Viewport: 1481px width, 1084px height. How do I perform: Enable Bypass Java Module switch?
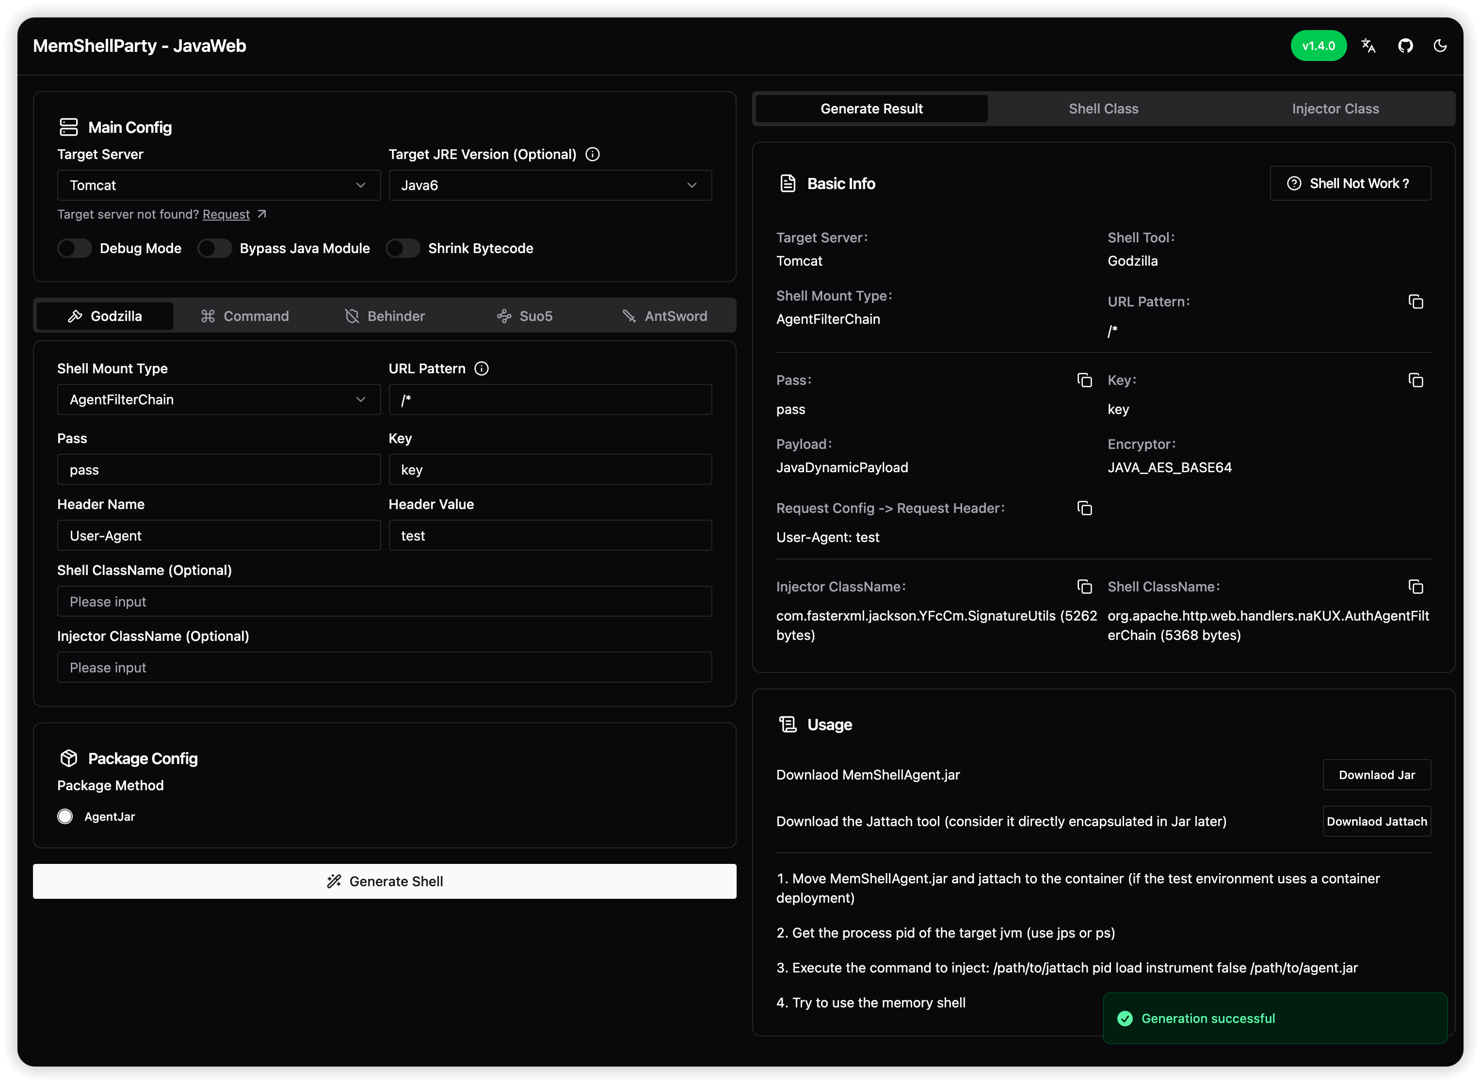tap(214, 248)
